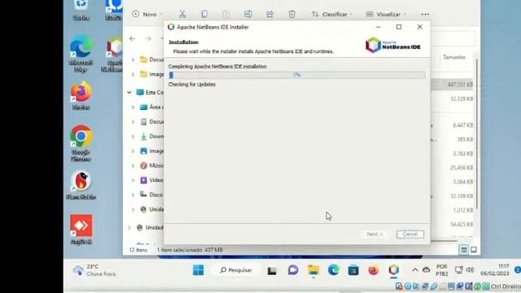Switch to large icons view in status bar
The image size is (521, 293).
point(474,250)
